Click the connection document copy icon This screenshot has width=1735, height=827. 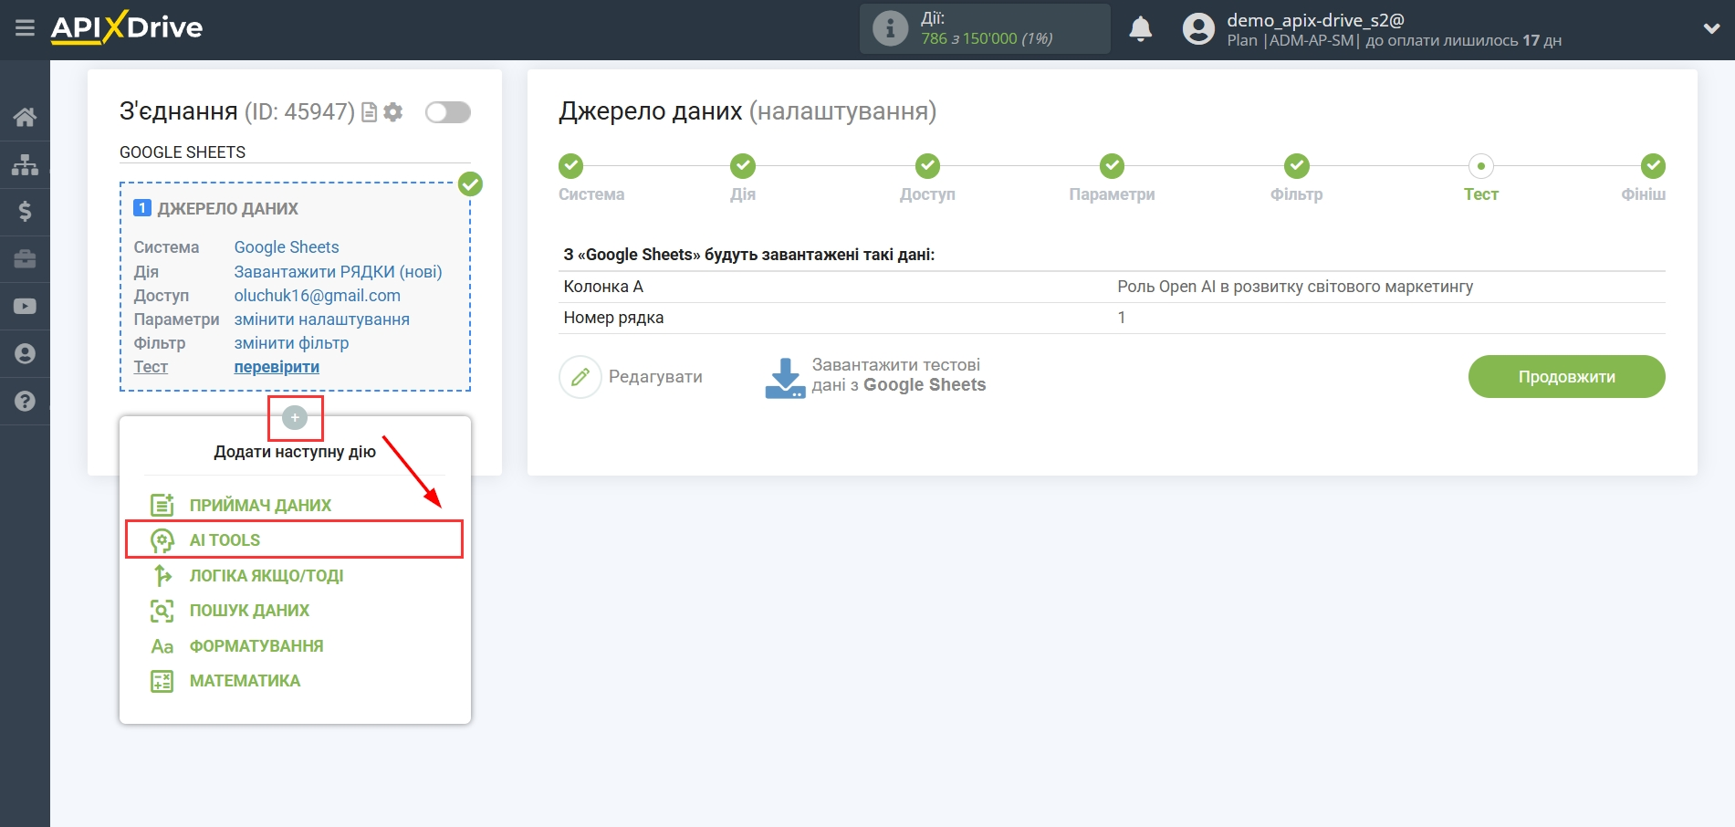(370, 112)
